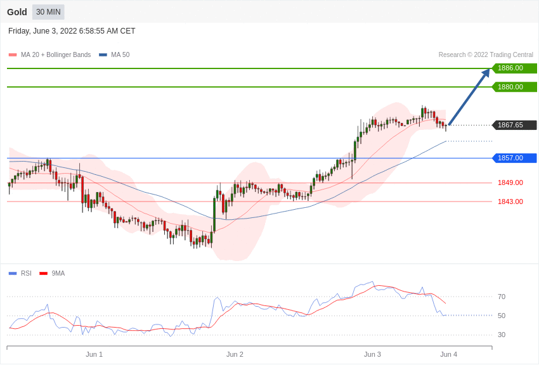This screenshot has height=365, width=539.
Task: Toggle the MA 20 + Bollinger Bands legend
Action: click(x=55, y=55)
